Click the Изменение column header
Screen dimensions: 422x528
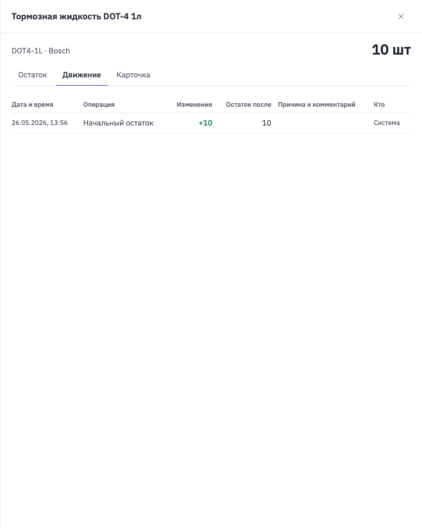click(x=194, y=104)
